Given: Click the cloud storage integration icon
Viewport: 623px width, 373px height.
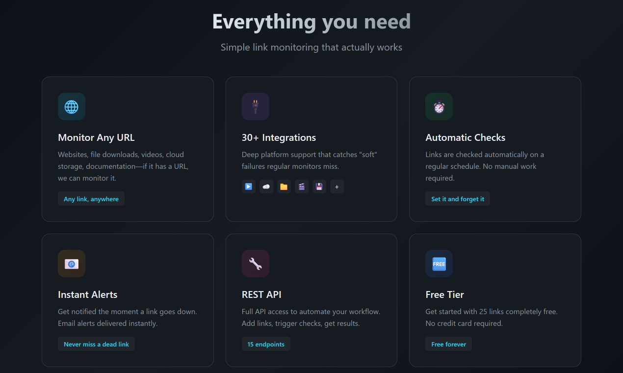Looking at the screenshot, I should [x=266, y=186].
